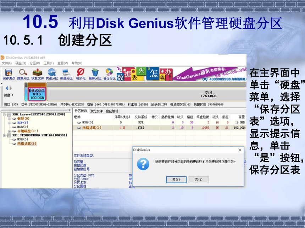Collapse the HD1 ST2000DM006 tree node

pos(4,135)
